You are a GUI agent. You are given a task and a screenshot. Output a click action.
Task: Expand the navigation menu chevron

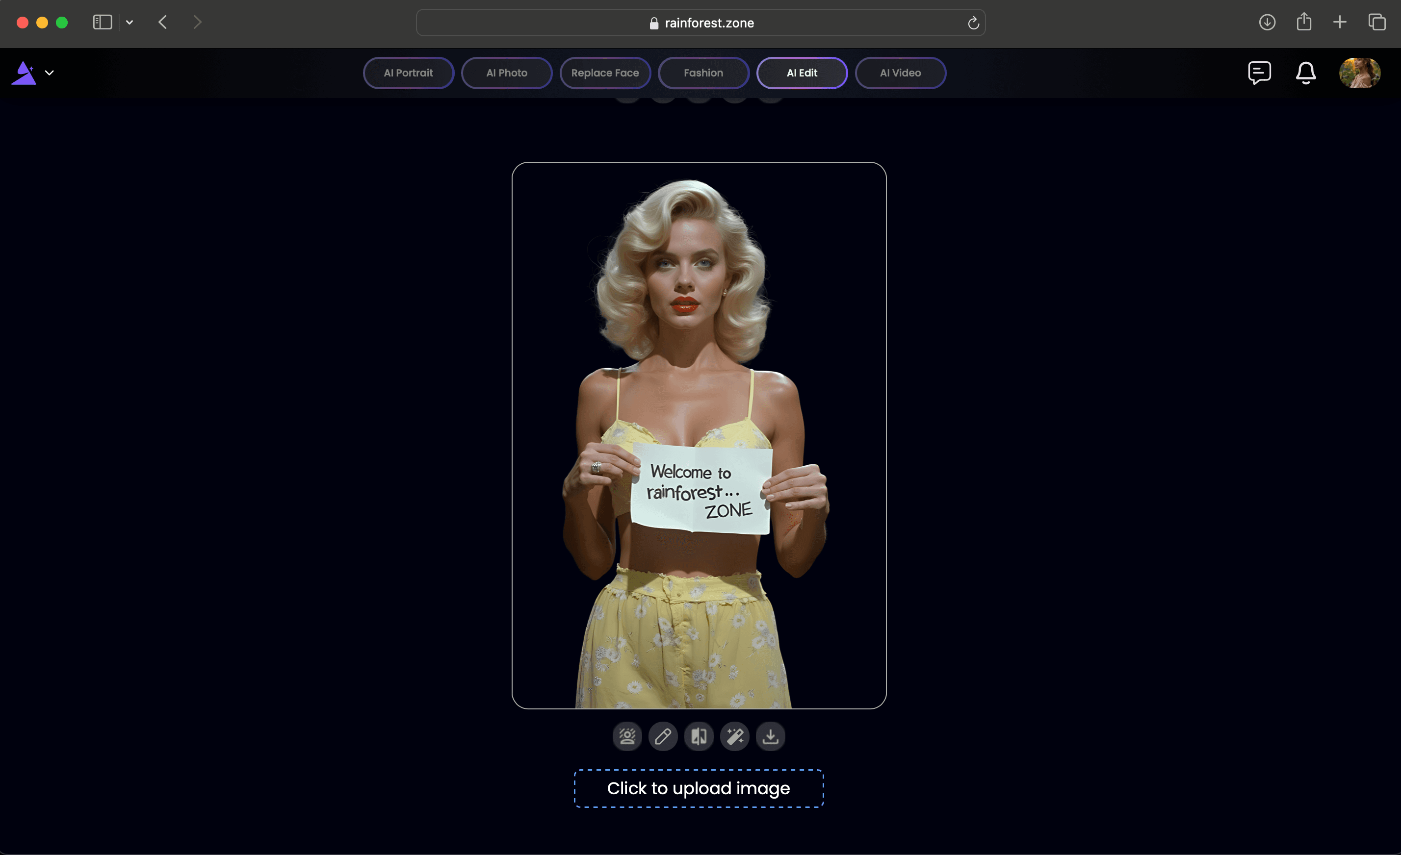pyautogui.click(x=49, y=72)
